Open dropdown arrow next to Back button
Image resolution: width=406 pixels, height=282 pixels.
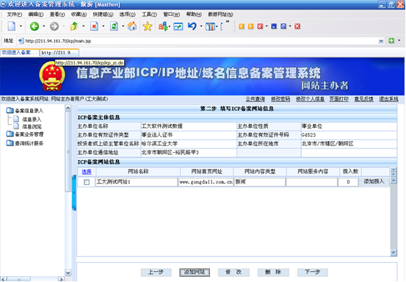tap(43, 26)
